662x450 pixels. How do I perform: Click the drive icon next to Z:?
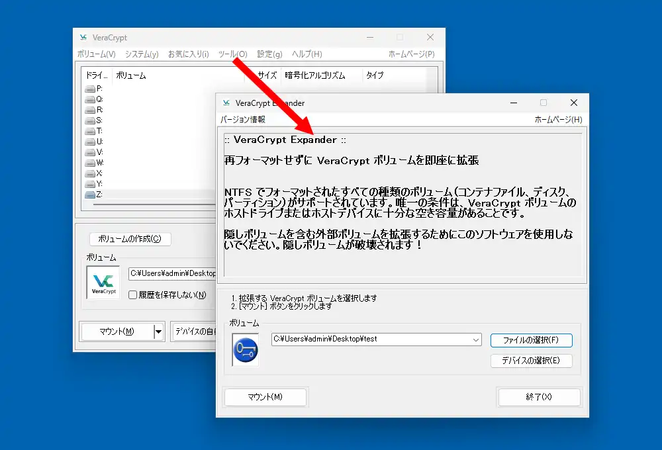(x=91, y=195)
